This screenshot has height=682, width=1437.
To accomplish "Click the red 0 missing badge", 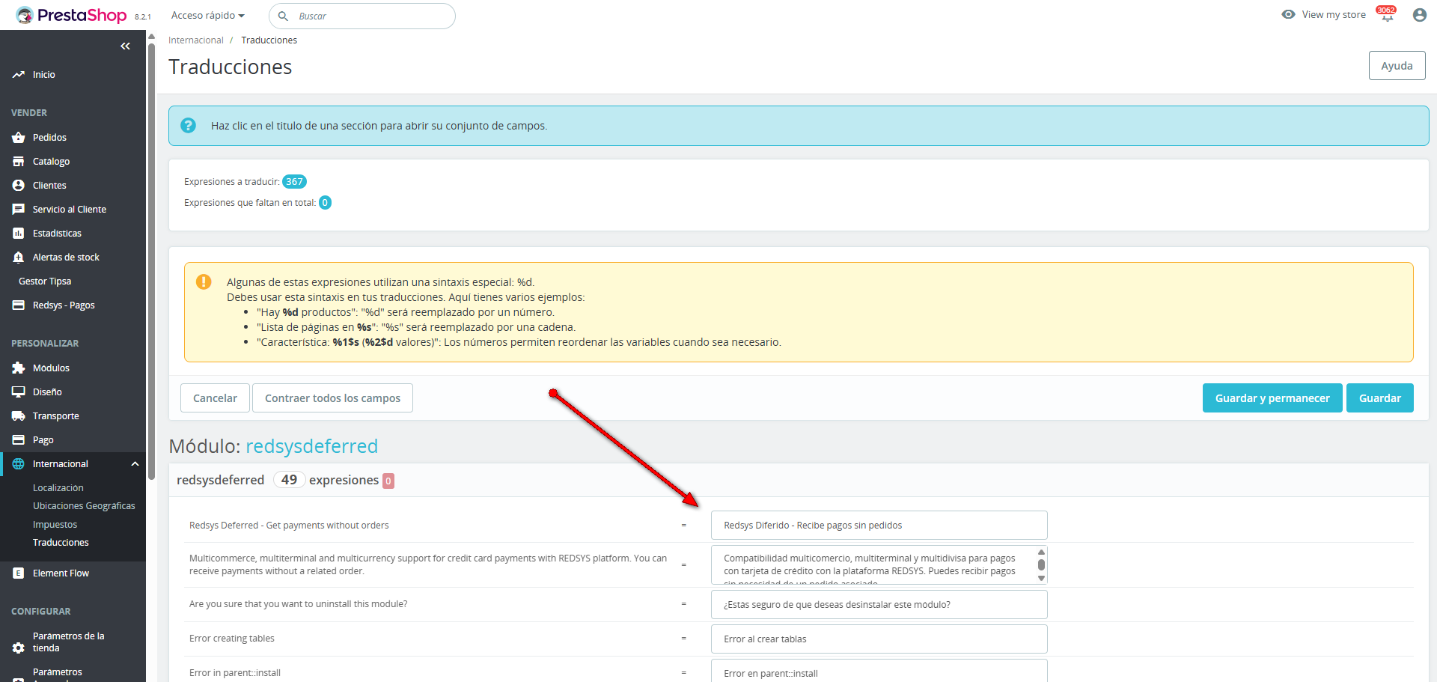I will [388, 481].
